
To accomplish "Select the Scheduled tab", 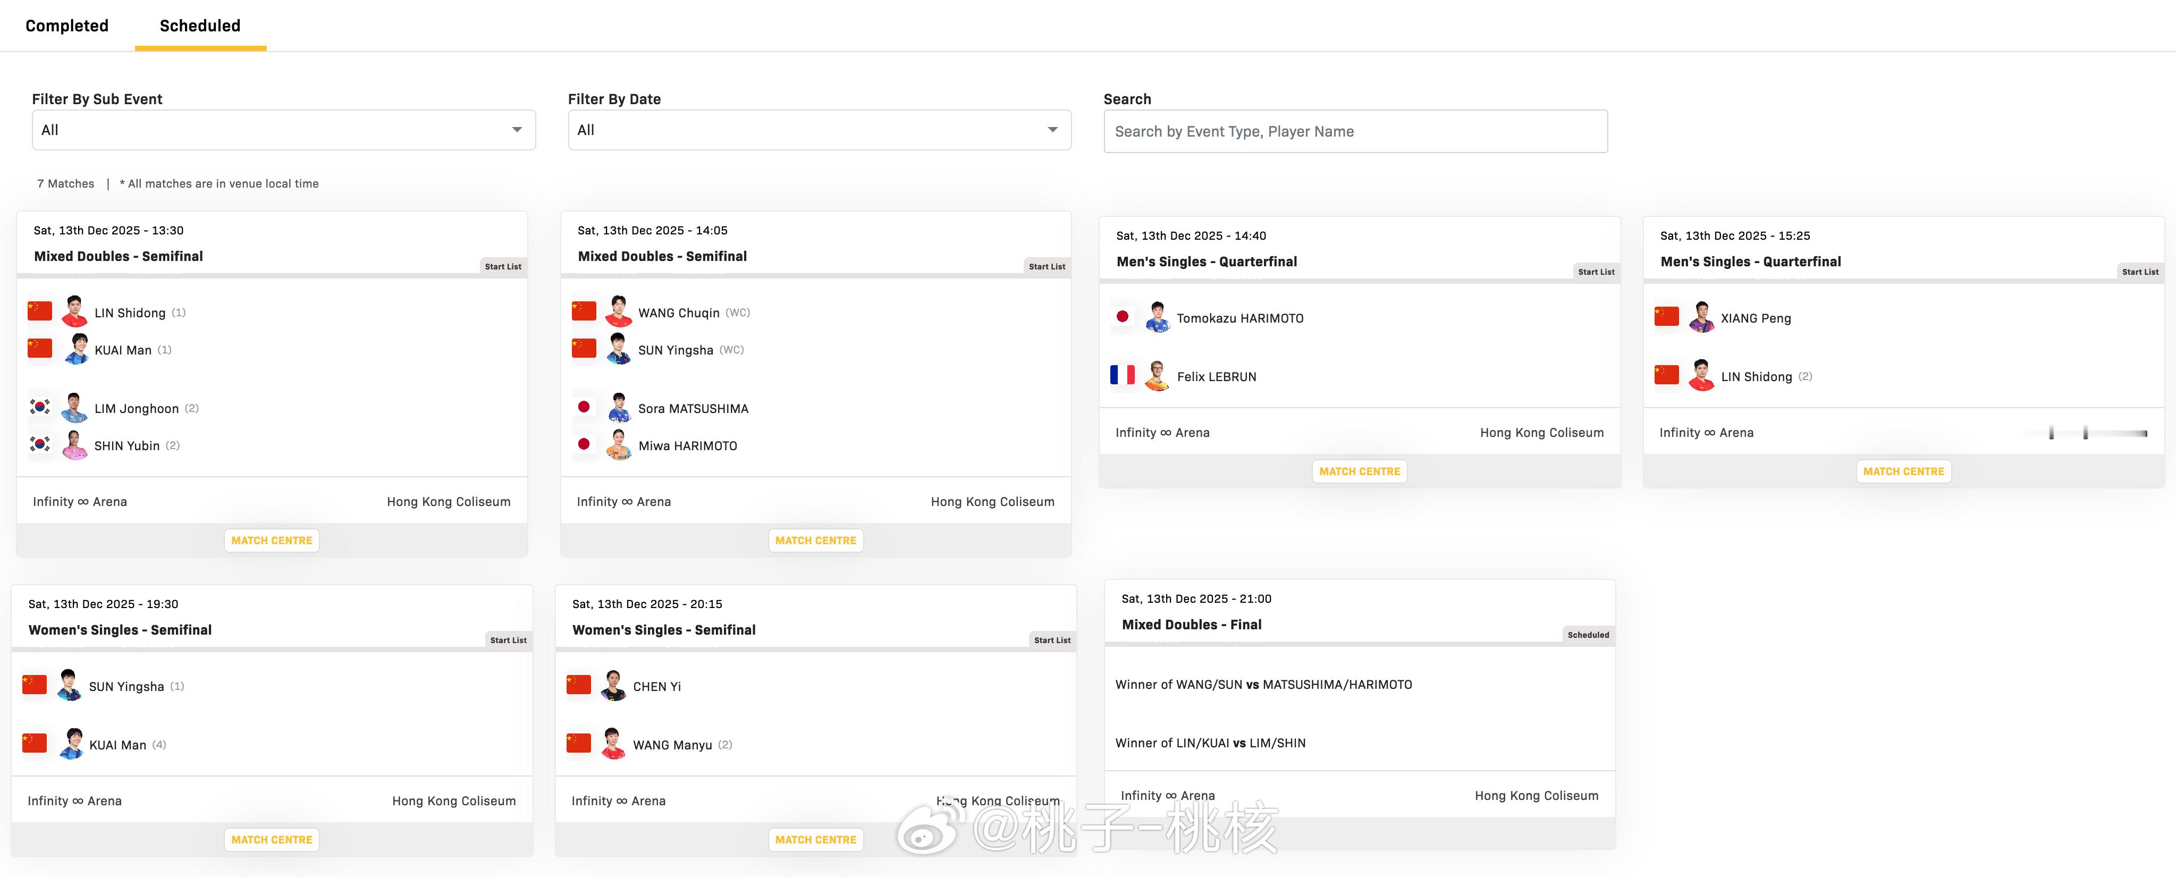I will click(x=200, y=26).
